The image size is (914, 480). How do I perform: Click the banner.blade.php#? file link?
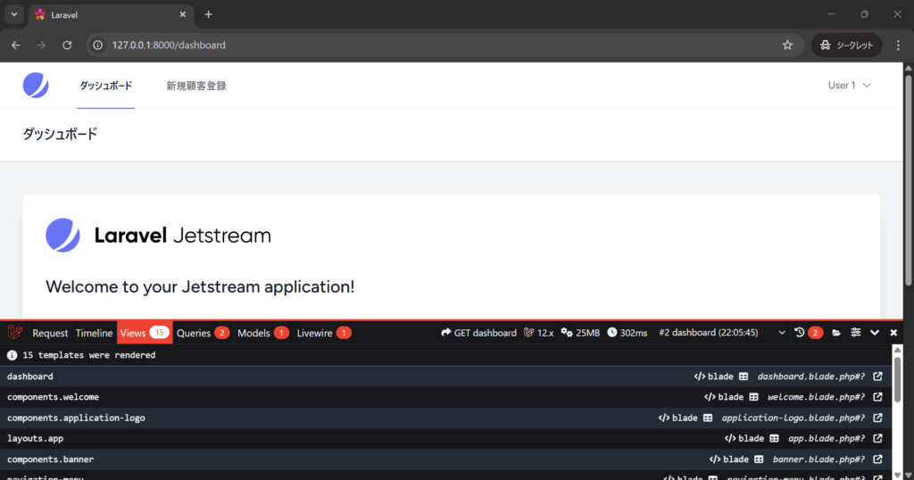click(x=818, y=459)
